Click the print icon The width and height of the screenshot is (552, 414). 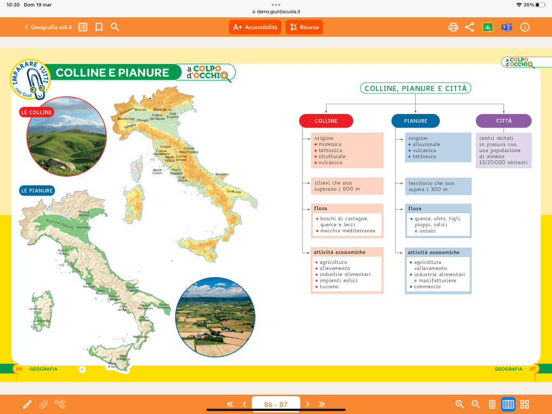click(x=453, y=27)
